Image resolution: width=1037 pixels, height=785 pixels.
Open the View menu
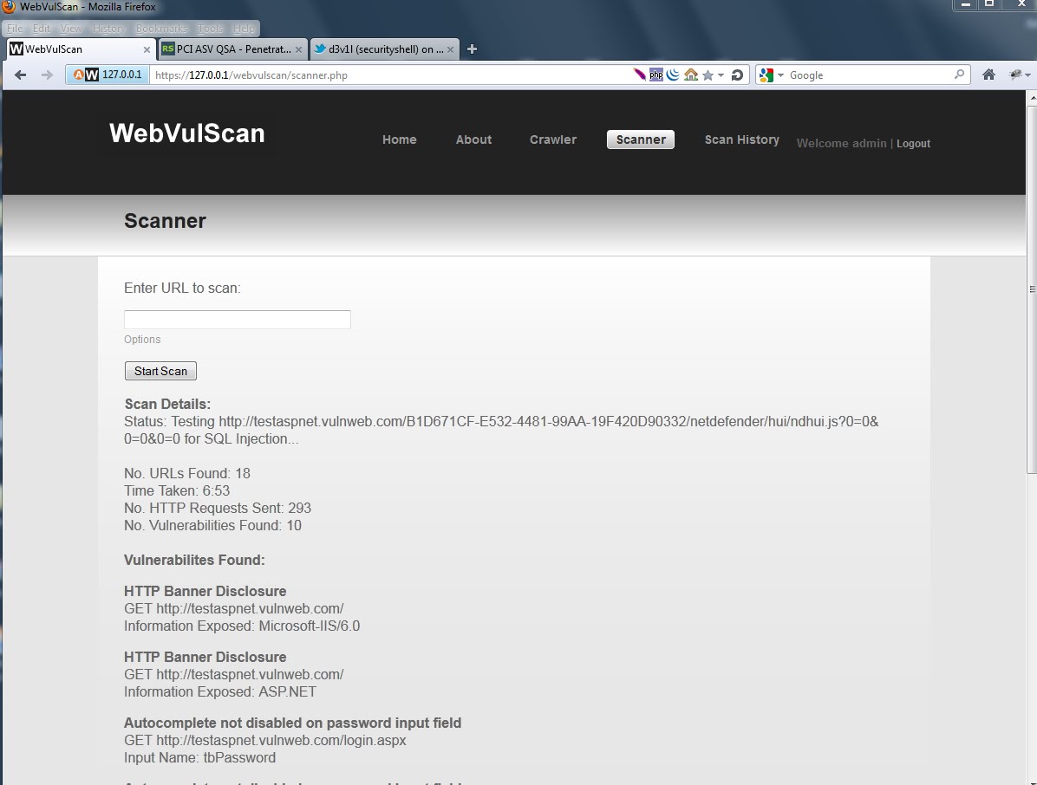[x=71, y=29]
